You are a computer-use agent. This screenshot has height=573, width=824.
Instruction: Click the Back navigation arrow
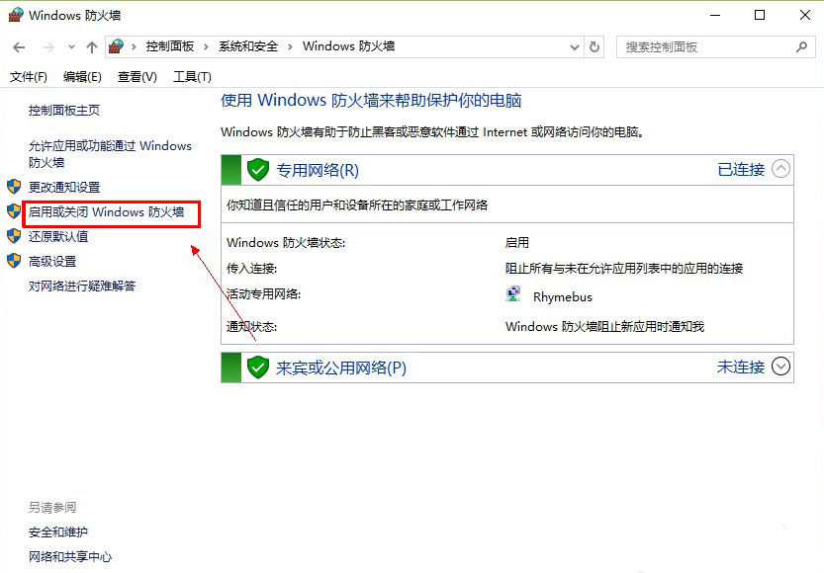click(19, 47)
